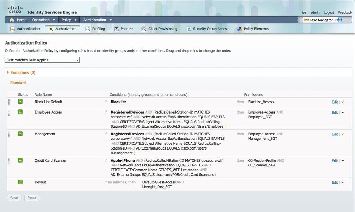Open the Administration menu
This screenshot has height=212, width=355.
tap(94, 20)
